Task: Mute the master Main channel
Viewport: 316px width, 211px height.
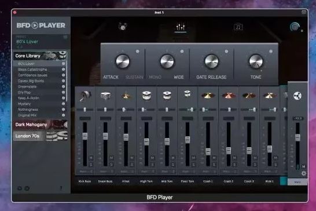Action: pyautogui.click(x=303, y=166)
